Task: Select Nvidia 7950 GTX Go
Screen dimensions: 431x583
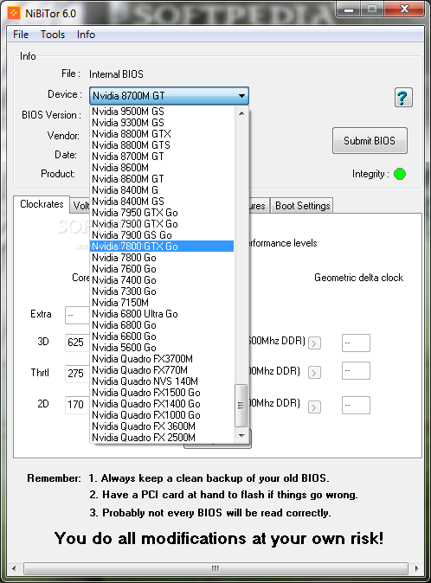Action: point(162,213)
